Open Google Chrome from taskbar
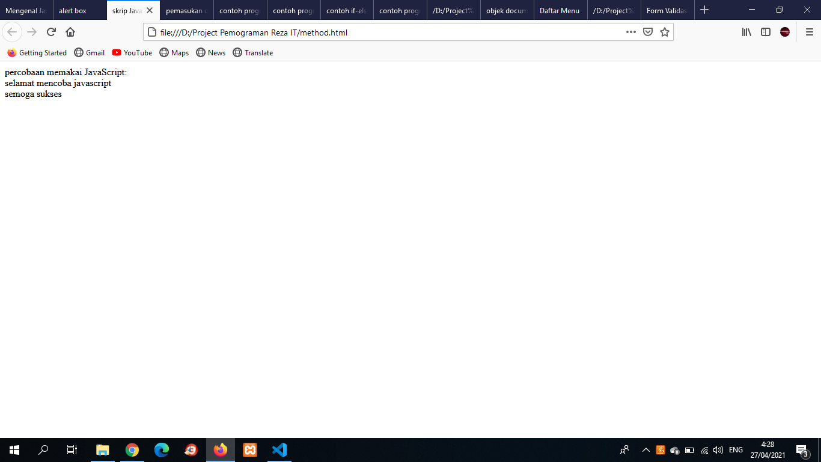This screenshot has width=821, height=462. point(132,450)
